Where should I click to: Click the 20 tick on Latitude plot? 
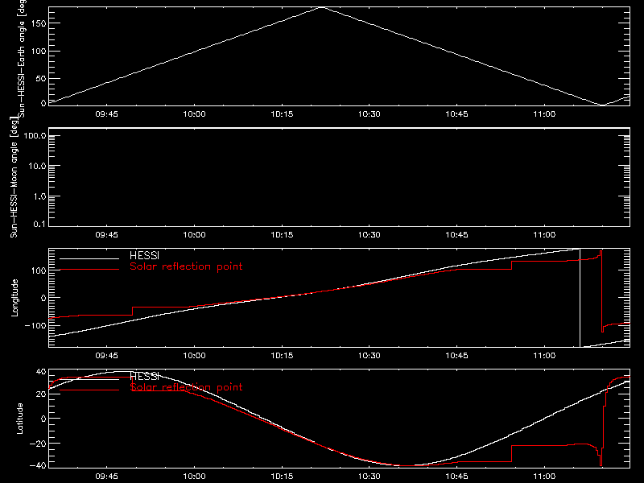[x=41, y=394]
